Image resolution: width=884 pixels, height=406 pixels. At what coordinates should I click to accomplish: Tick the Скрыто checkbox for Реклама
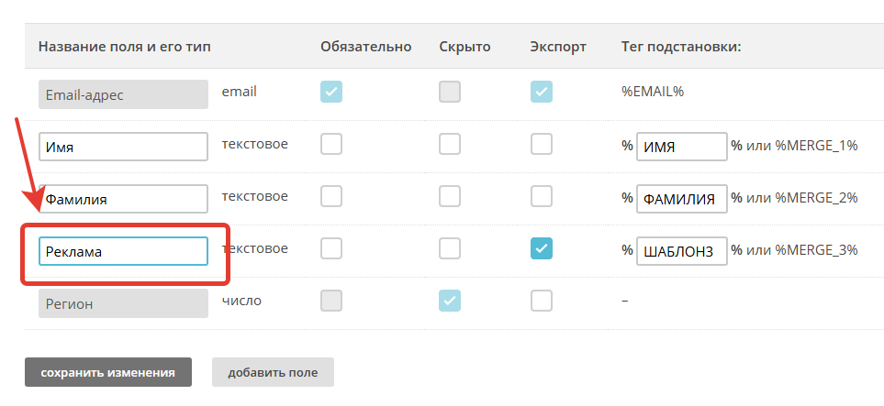coord(450,249)
